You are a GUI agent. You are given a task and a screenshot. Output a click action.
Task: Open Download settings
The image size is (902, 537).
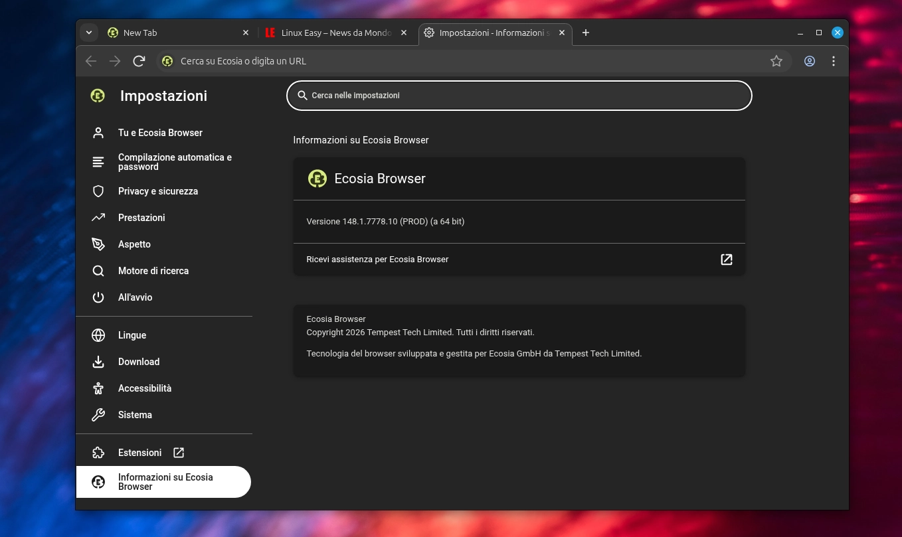(164, 362)
